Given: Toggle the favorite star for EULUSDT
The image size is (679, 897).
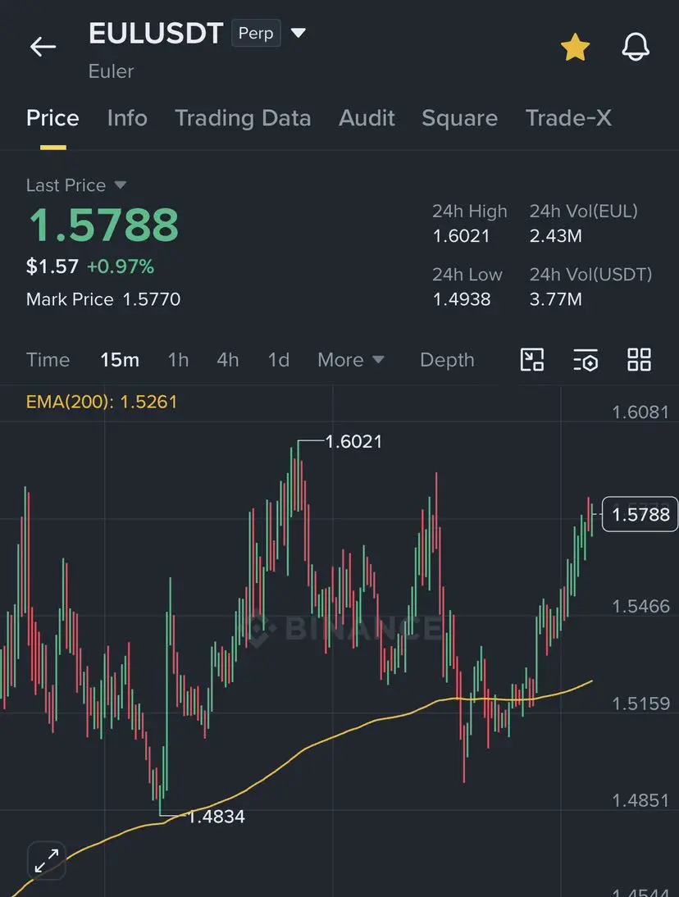Looking at the screenshot, I should click(575, 47).
